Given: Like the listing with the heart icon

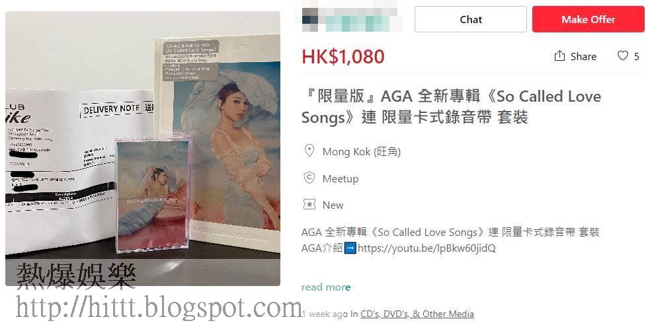Looking at the screenshot, I should 623,55.
